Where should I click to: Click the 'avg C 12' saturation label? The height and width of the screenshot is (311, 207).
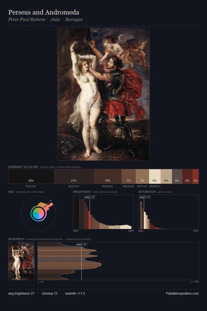click(144, 197)
